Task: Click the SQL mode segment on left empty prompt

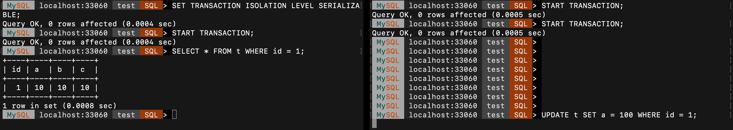Action: point(151,115)
